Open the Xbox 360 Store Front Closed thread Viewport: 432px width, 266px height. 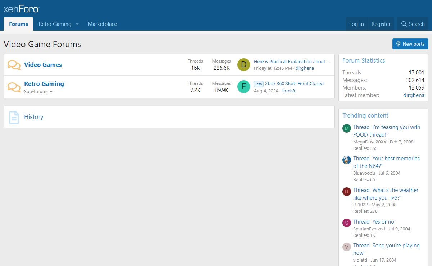pos(294,83)
